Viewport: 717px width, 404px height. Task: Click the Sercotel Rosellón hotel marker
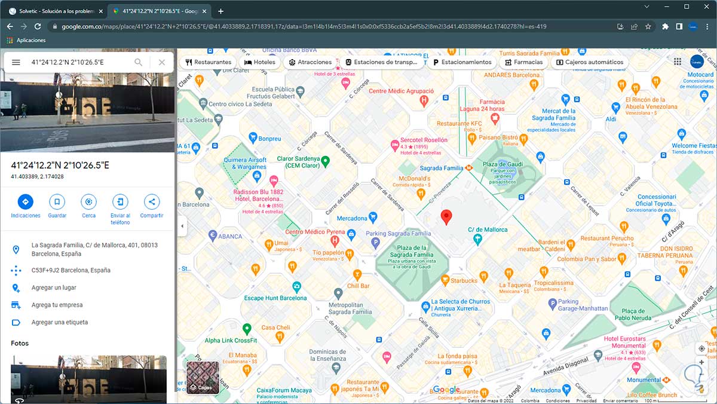394,144
